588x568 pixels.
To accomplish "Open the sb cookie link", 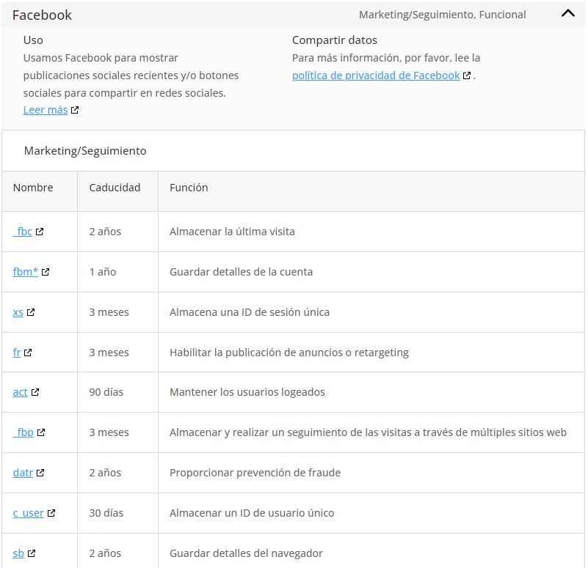I will click(18, 553).
